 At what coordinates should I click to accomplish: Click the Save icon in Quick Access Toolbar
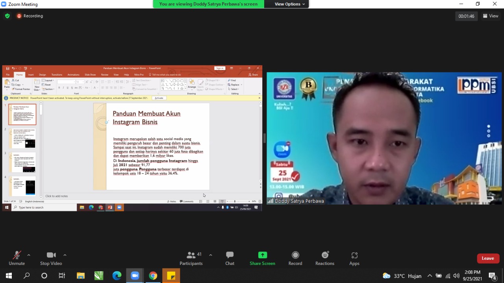(7, 68)
